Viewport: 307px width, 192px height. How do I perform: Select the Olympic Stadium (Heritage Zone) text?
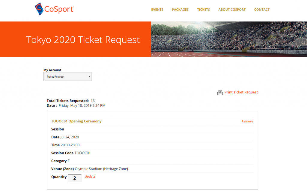tap(101, 169)
